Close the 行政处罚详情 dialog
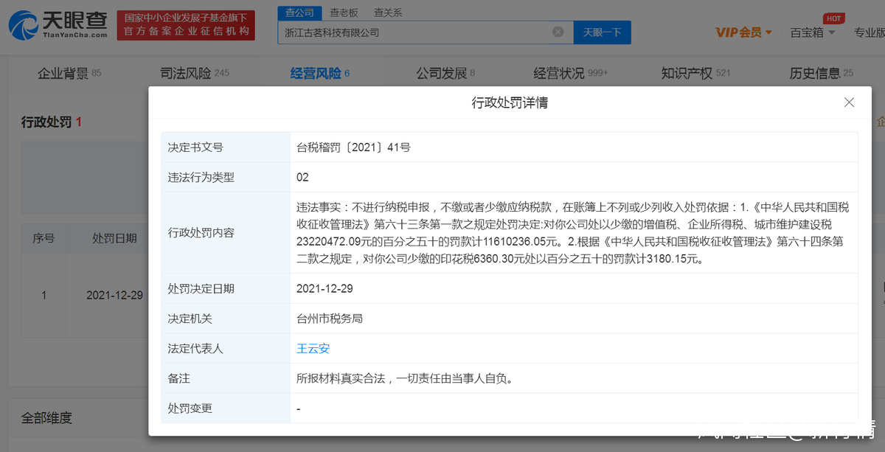The height and width of the screenshot is (452, 885). [x=849, y=102]
